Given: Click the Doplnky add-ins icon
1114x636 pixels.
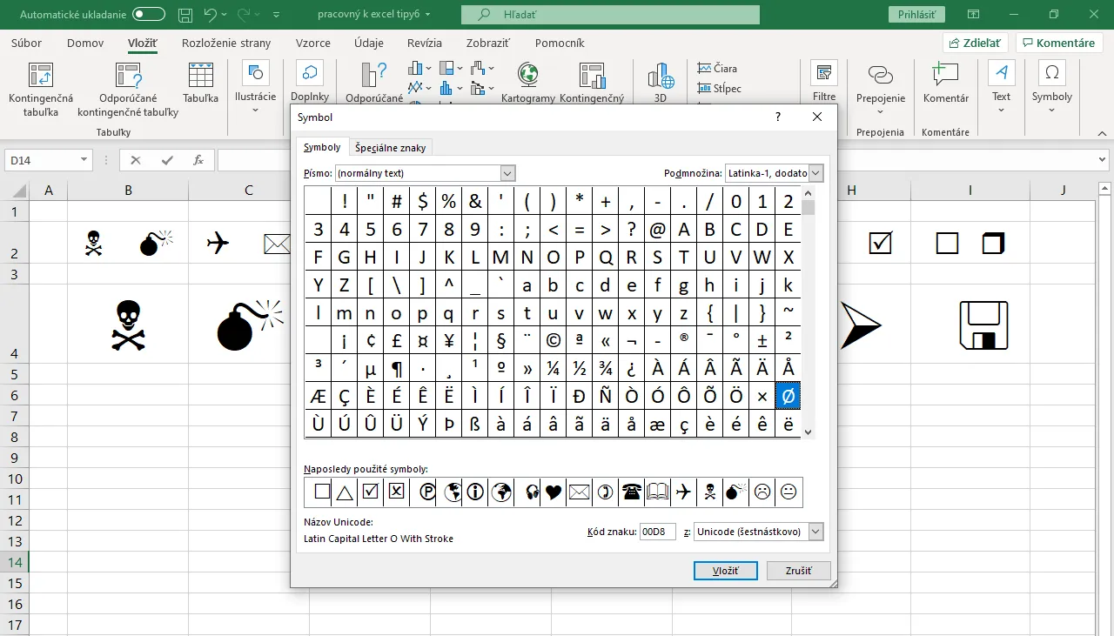Looking at the screenshot, I should pos(310,73).
